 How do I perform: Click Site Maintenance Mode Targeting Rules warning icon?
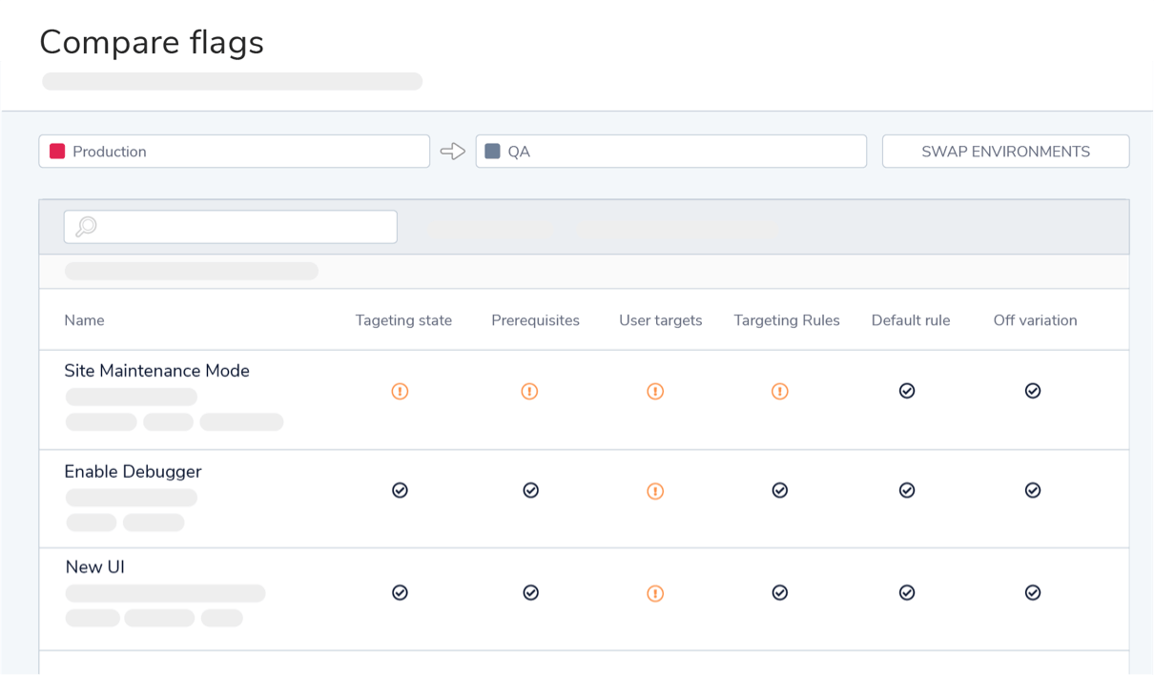pyautogui.click(x=779, y=391)
